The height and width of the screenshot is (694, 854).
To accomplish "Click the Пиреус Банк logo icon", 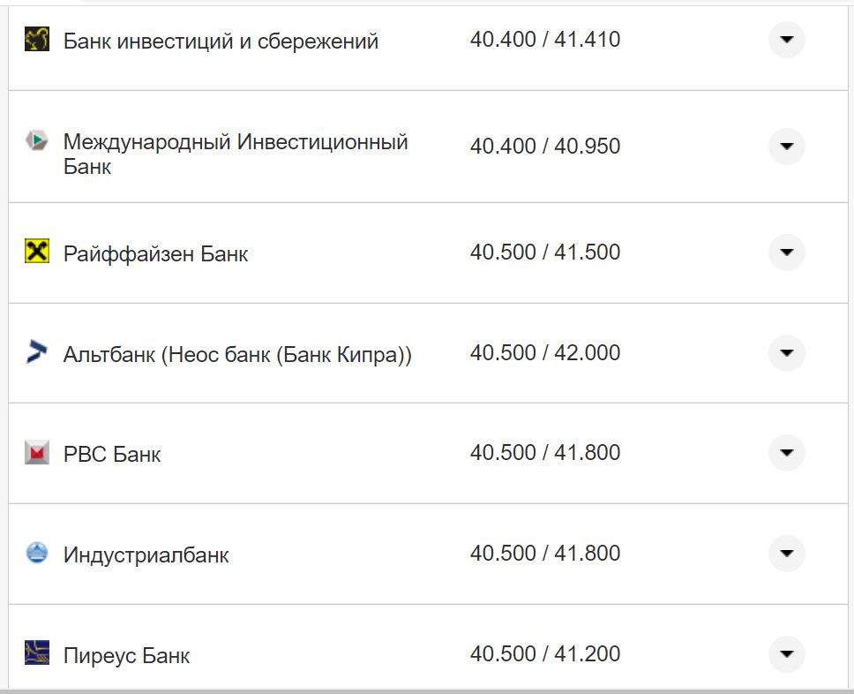I will [x=35, y=654].
